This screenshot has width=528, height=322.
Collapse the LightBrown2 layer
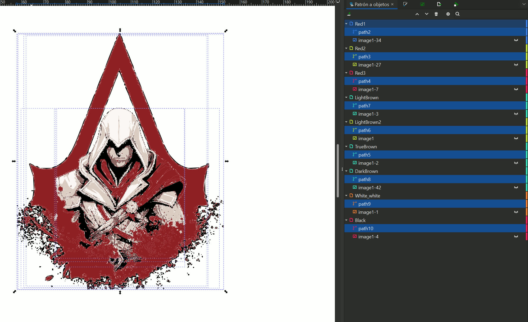click(x=346, y=122)
